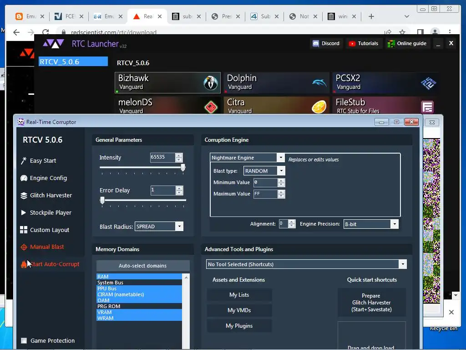466x350 pixels.
Task: Open new browser tab plus button
Action: pyautogui.click(x=371, y=16)
